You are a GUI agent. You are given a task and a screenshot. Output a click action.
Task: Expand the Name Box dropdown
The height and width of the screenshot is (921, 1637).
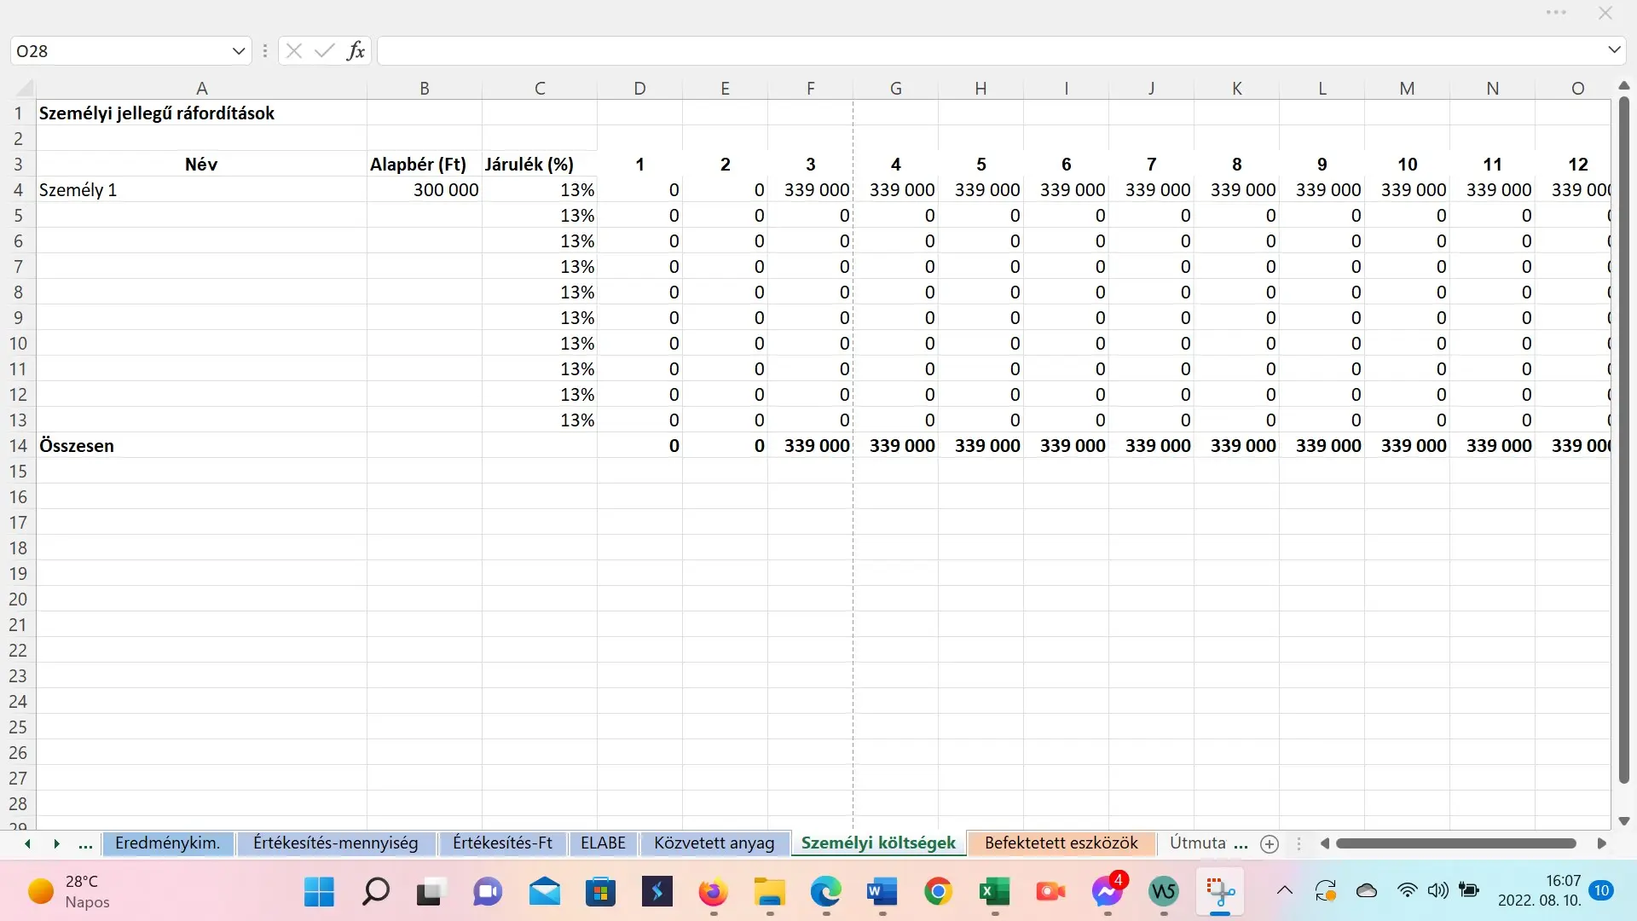pos(239,51)
